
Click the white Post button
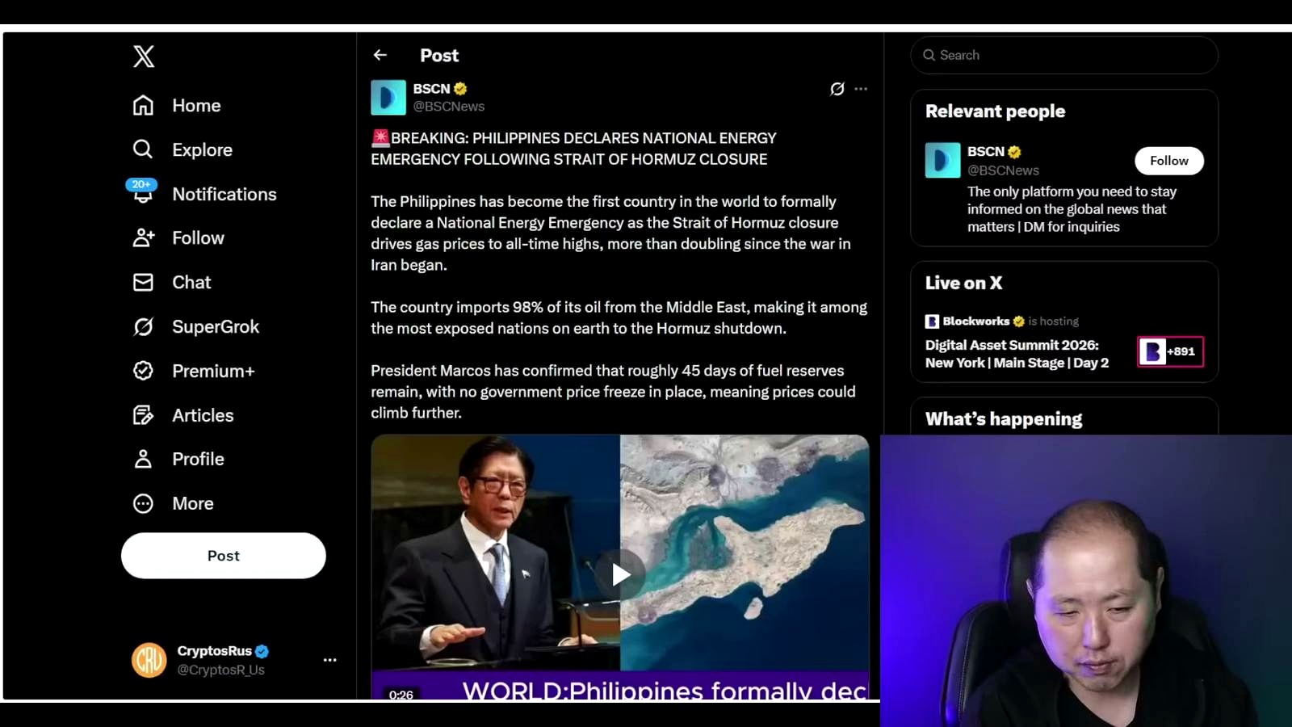[x=224, y=556]
